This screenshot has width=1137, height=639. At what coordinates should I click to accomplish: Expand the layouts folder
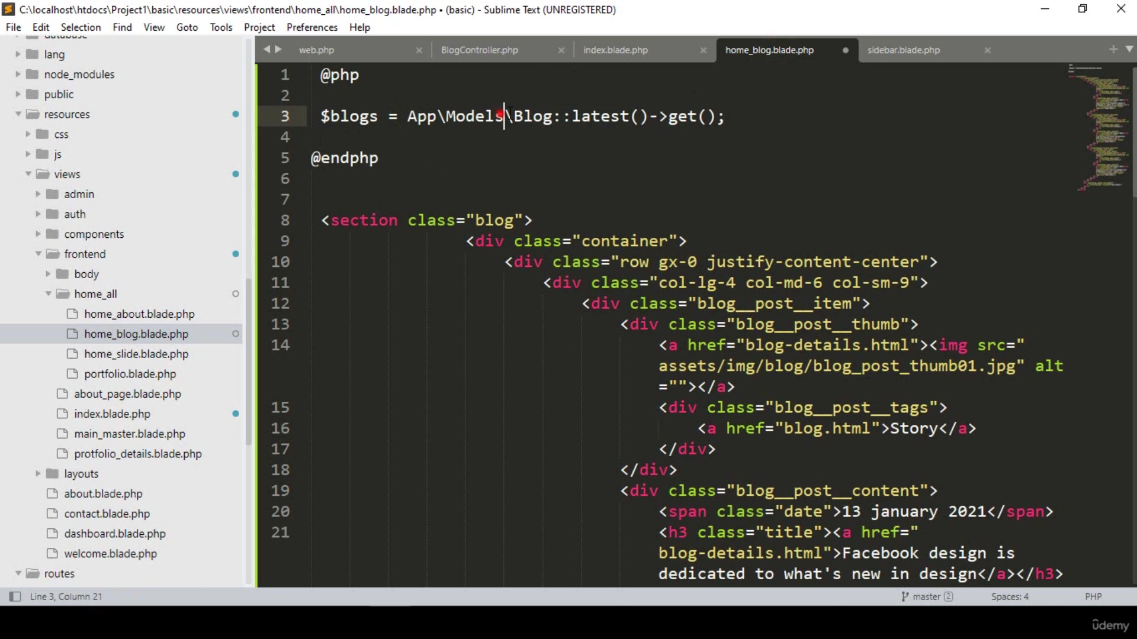click(38, 473)
